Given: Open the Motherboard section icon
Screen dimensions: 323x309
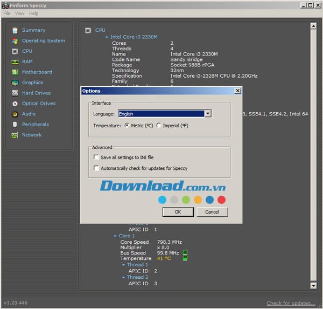Looking at the screenshot, I should coord(15,72).
